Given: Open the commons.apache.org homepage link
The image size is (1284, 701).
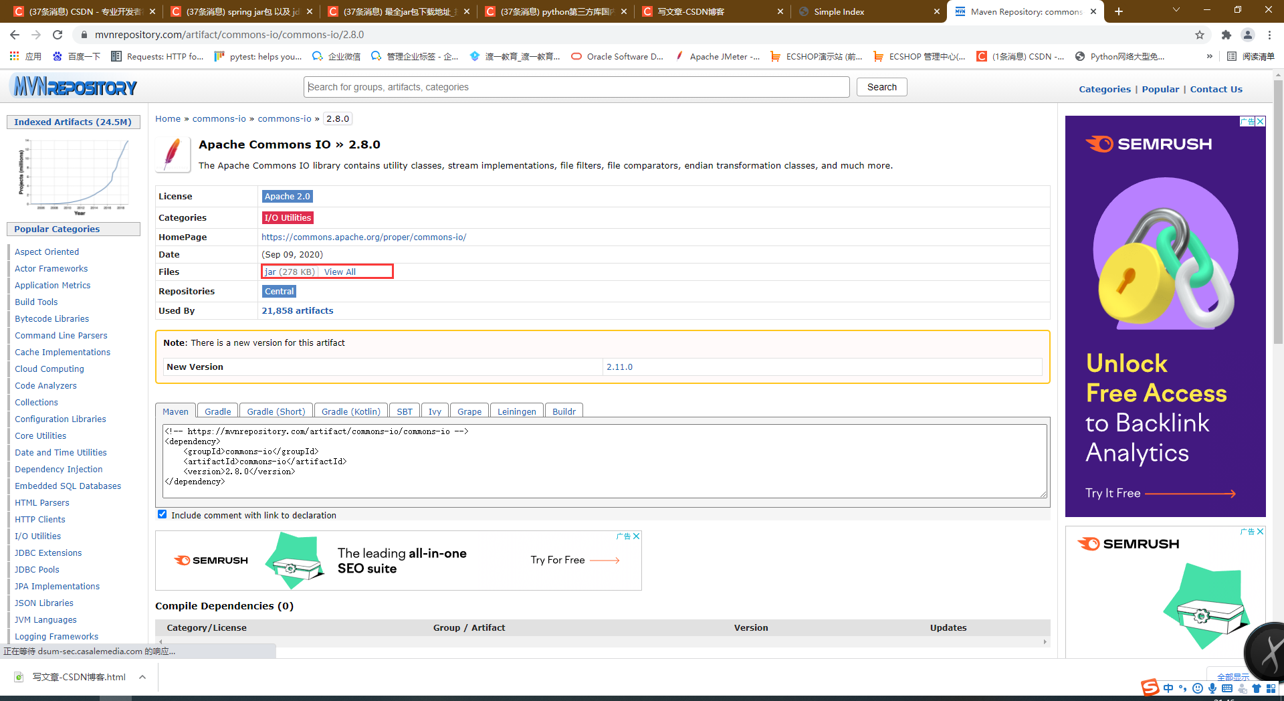Looking at the screenshot, I should click(x=364, y=237).
